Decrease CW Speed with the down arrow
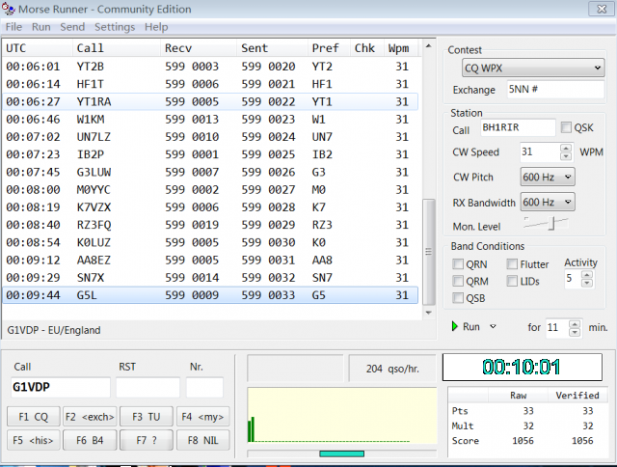The height and width of the screenshot is (467, 617). [x=566, y=156]
